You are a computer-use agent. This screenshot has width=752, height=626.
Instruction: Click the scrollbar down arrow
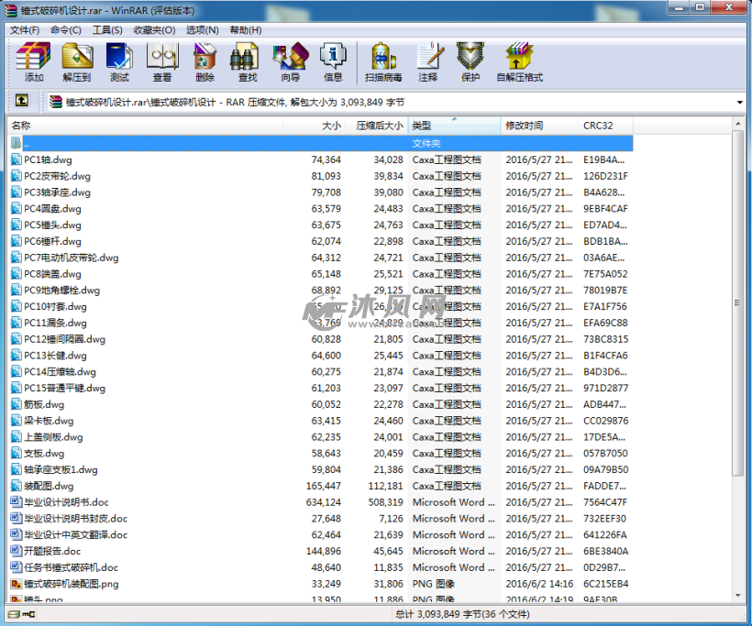(x=737, y=596)
